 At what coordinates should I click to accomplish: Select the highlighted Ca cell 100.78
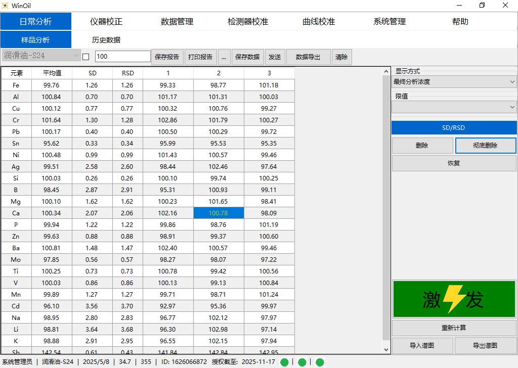[219, 213]
